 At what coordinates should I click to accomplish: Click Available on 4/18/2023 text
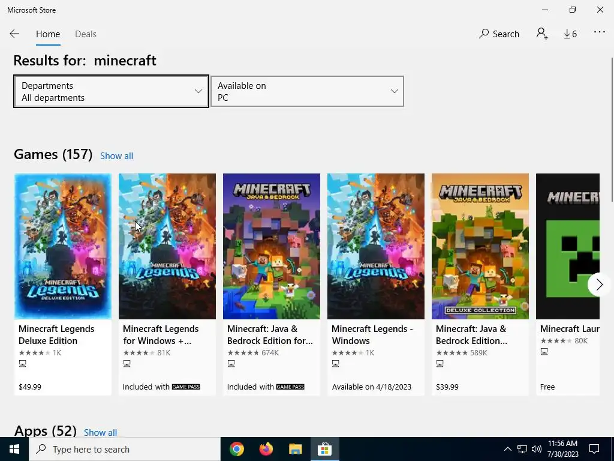(x=372, y=387)
